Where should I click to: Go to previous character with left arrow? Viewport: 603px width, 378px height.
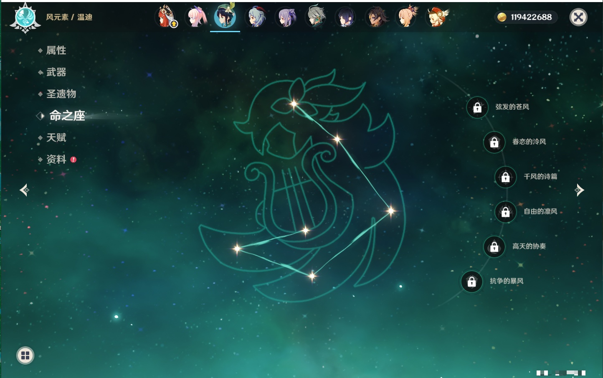(24, 190)
